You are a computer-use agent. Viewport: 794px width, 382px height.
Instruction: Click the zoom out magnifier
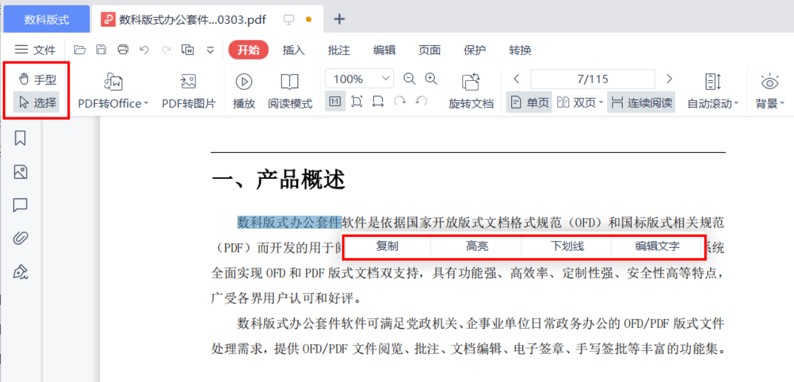point(409,79)
